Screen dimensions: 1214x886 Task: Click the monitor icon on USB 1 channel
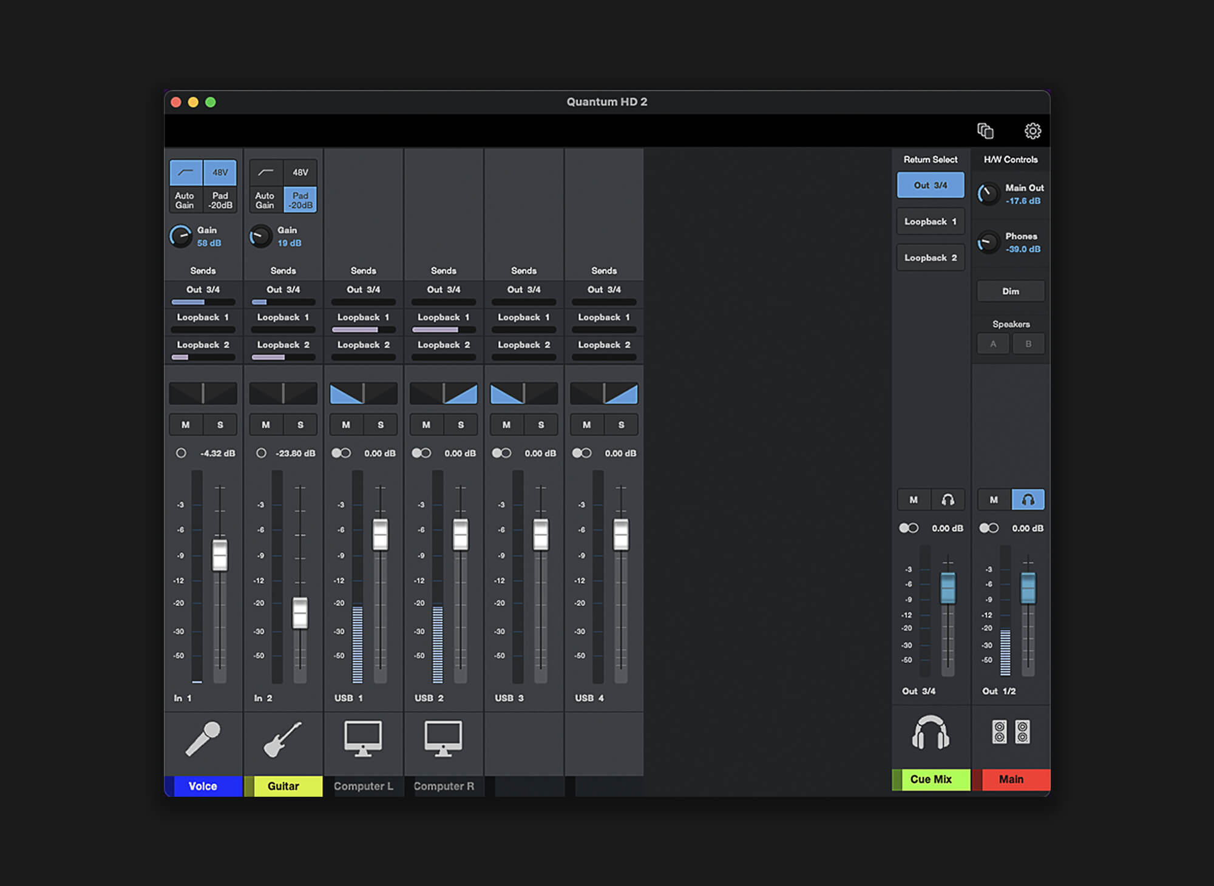(363, 739)
